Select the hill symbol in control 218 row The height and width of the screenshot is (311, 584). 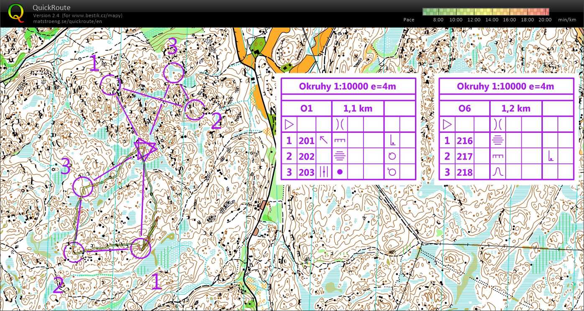(497, 172)
